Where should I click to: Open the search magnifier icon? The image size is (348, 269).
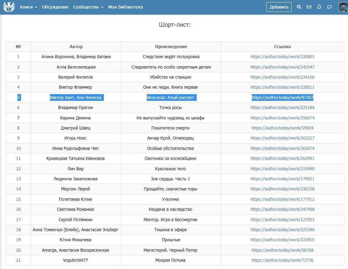[299, 7]
